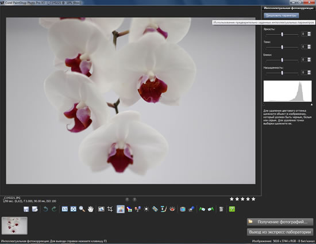Select the Crop tool
The height and width of the screenshot is (244, 316).
pyautogui.click(x=110, y=209)
